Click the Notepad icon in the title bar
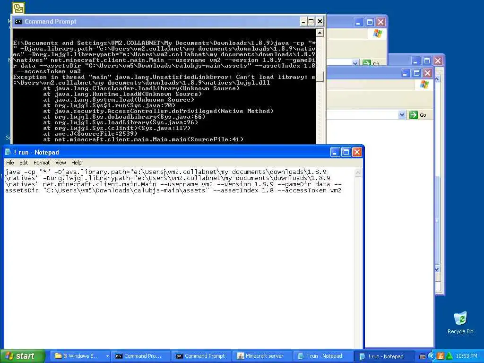Viewport: 484px width, 363px height. [x=8, y=152]
